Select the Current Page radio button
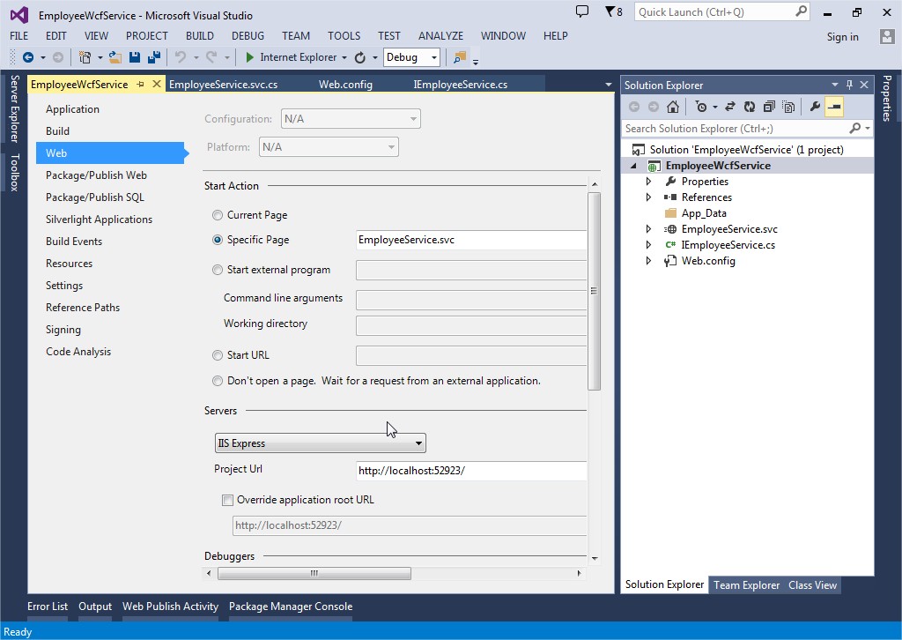 tap(217, 214)
